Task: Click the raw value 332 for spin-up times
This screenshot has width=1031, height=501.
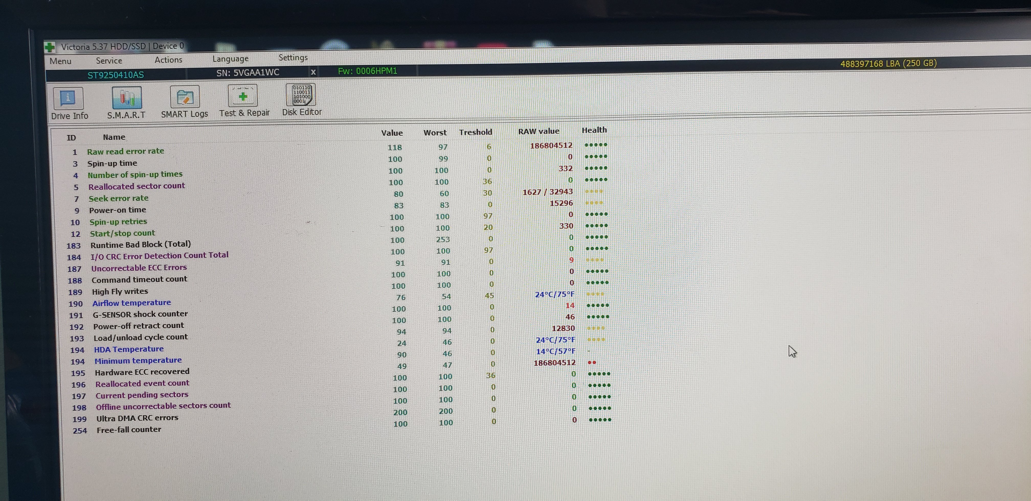Action: click(x=566, y=168)
